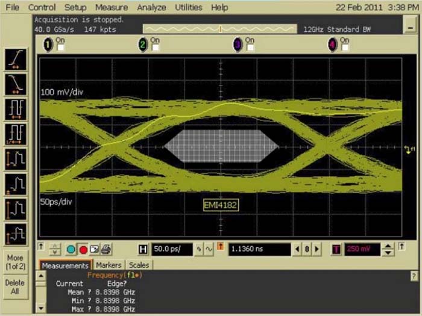This screenshot has height=316, width=422.
Task: Click the channel 3 number button
Action: click(x=238, y=45)
